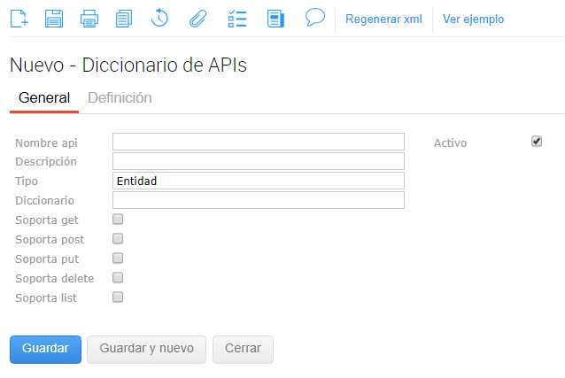Open the comments speech bubble icon
Viewport: 565px width, 378px height.
[314, 18]
